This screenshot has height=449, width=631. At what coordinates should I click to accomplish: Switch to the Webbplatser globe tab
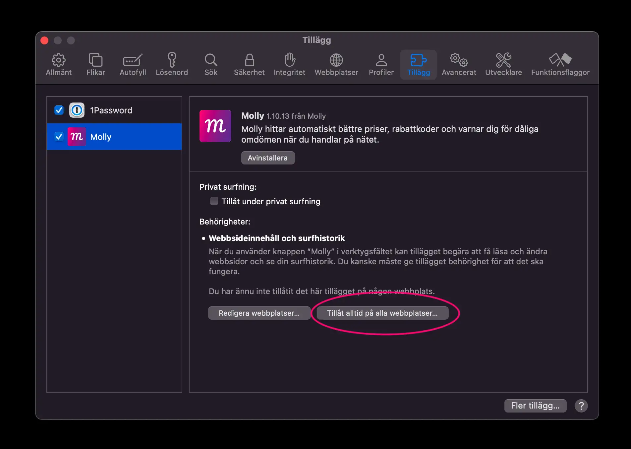pyautogui.click(x=336, y=65)
